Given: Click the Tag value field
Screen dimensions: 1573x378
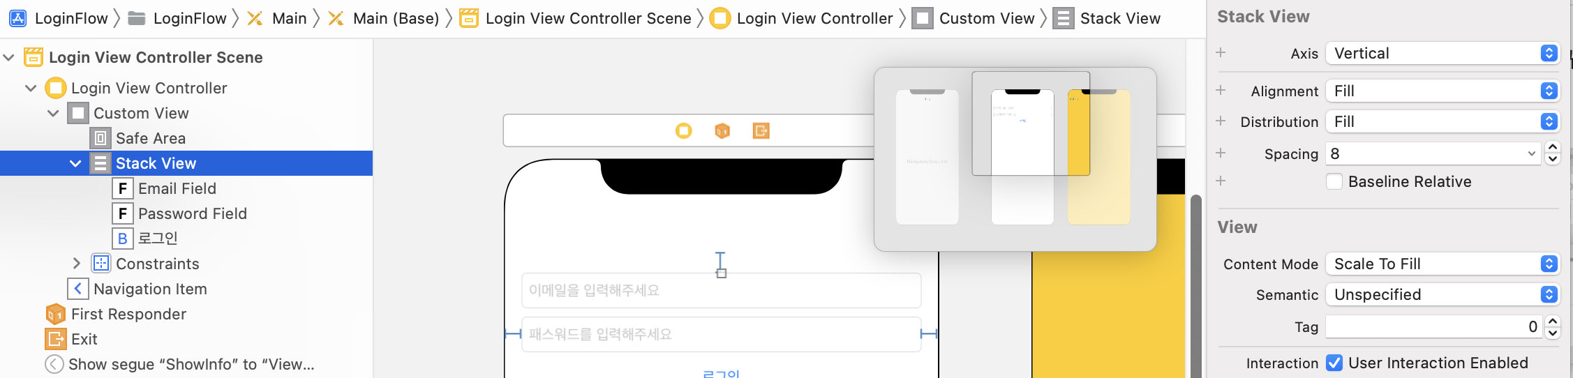Looking at the screenshot, I should point(1434,326).
